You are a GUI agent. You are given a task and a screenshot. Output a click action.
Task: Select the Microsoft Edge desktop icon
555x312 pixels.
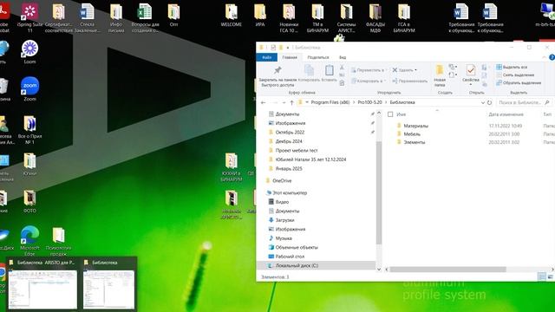point(29,241)
